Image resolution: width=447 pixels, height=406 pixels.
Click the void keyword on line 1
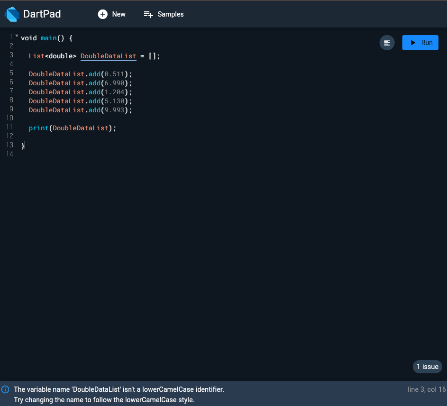tap(29, 38)
